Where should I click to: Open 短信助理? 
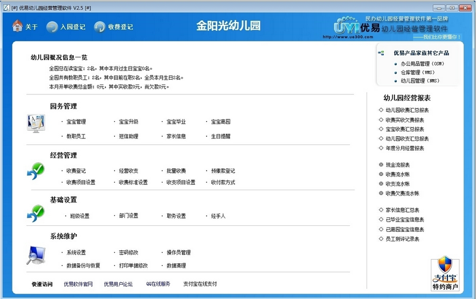pos(129,137)
